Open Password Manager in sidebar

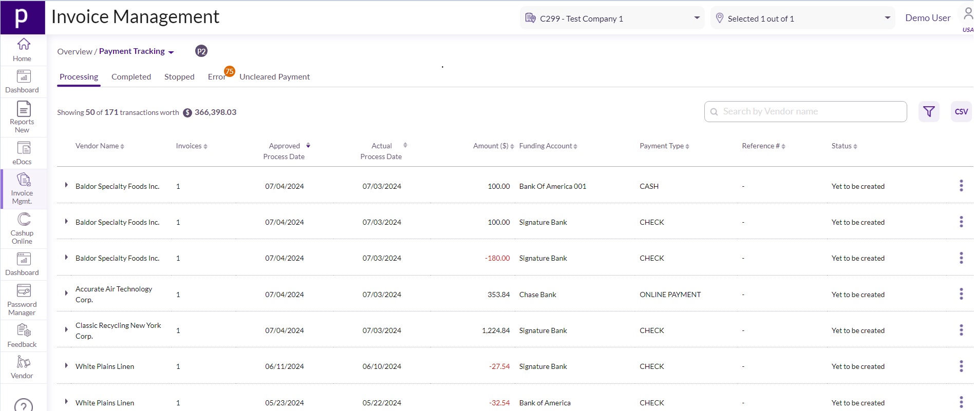(x=23, y=300)
